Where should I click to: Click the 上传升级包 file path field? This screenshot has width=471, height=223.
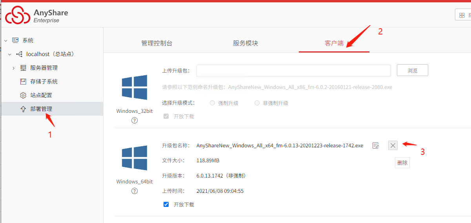(294, 71)
